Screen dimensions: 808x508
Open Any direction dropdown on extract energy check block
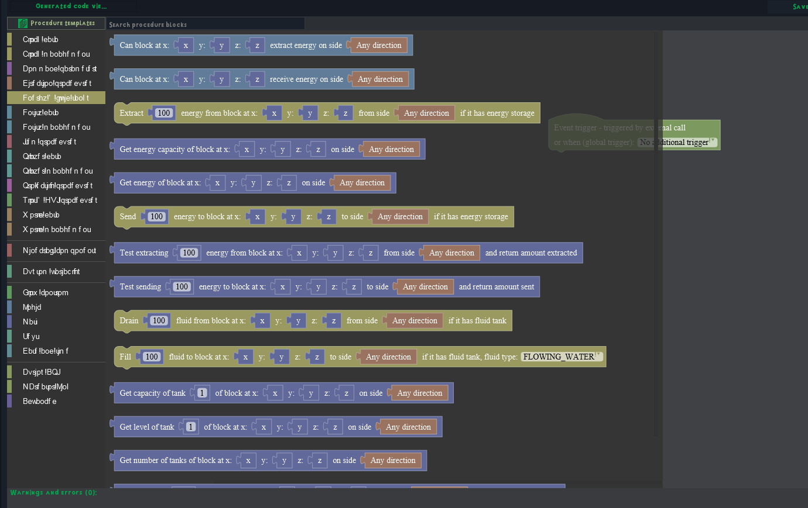(x=379, y=45)
